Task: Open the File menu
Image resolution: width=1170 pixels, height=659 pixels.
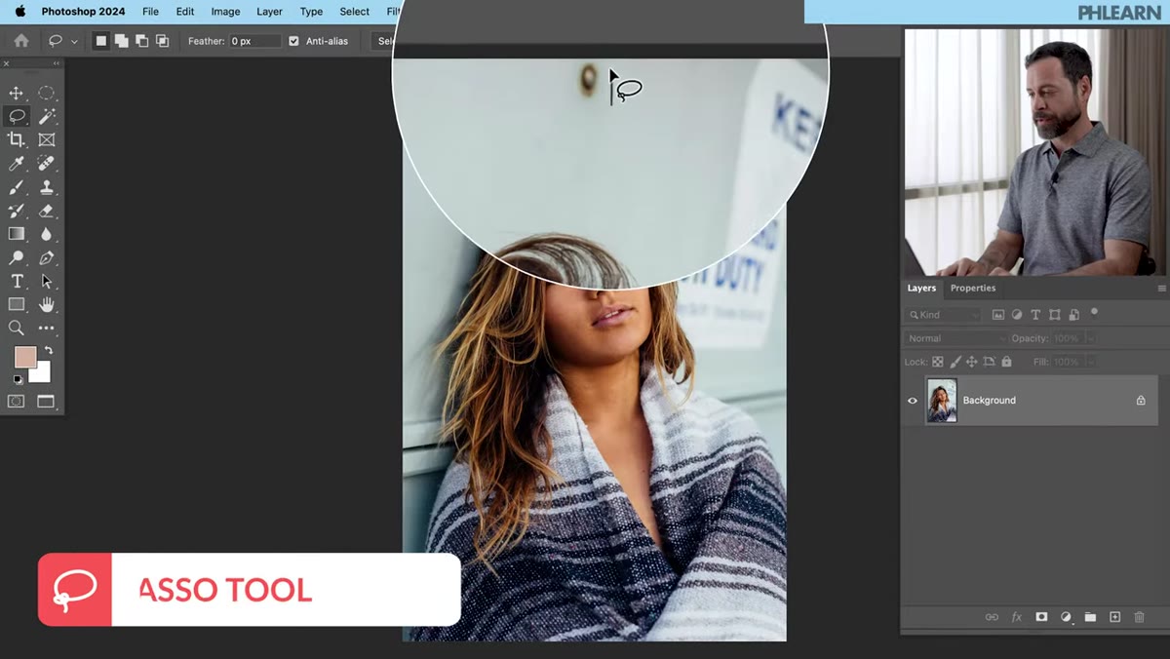Action: tap(150, 12)
